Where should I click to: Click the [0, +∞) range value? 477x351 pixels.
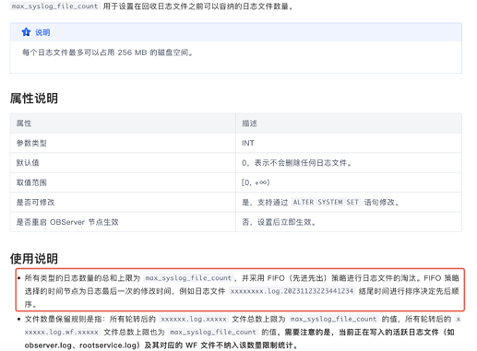click(256, 182)
